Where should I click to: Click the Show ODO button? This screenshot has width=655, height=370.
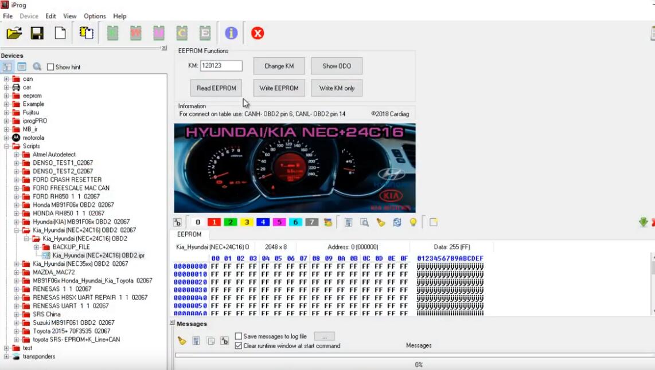point(337,66)
